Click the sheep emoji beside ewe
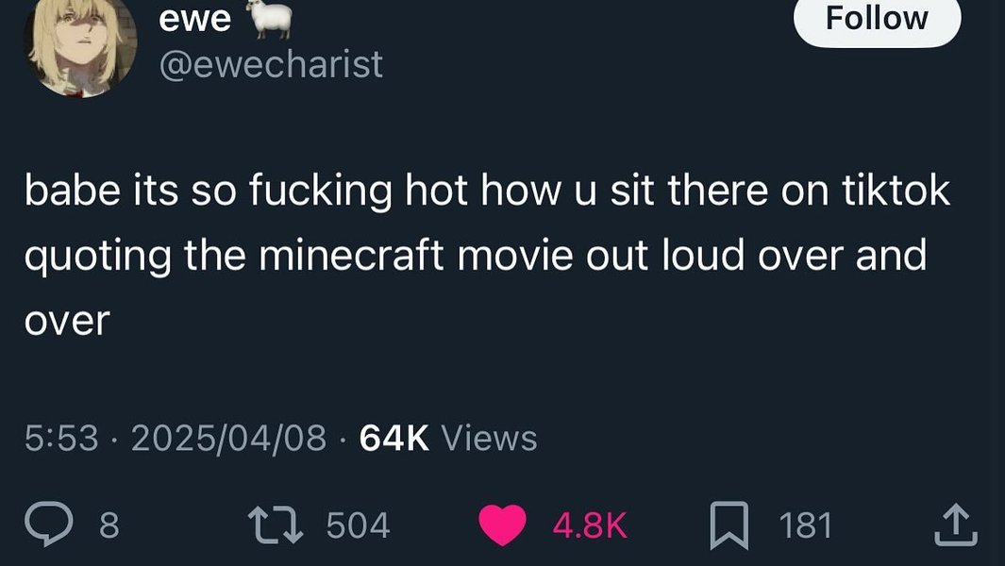The image size is (1005, 566). coord(269,17)
